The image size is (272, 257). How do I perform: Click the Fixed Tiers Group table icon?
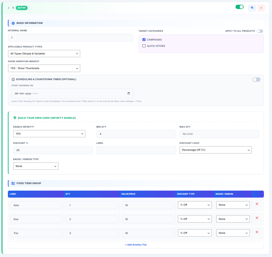13,183
